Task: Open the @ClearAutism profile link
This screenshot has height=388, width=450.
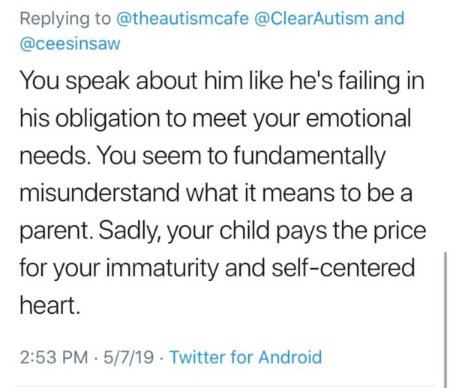Action: pyautogui.click(x=311, y=18)
